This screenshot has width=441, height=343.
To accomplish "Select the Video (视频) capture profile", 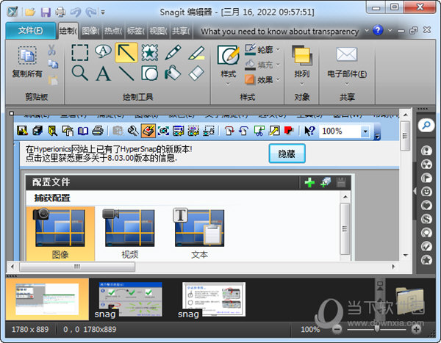I will pyautogui.click(x=129, y=234).
